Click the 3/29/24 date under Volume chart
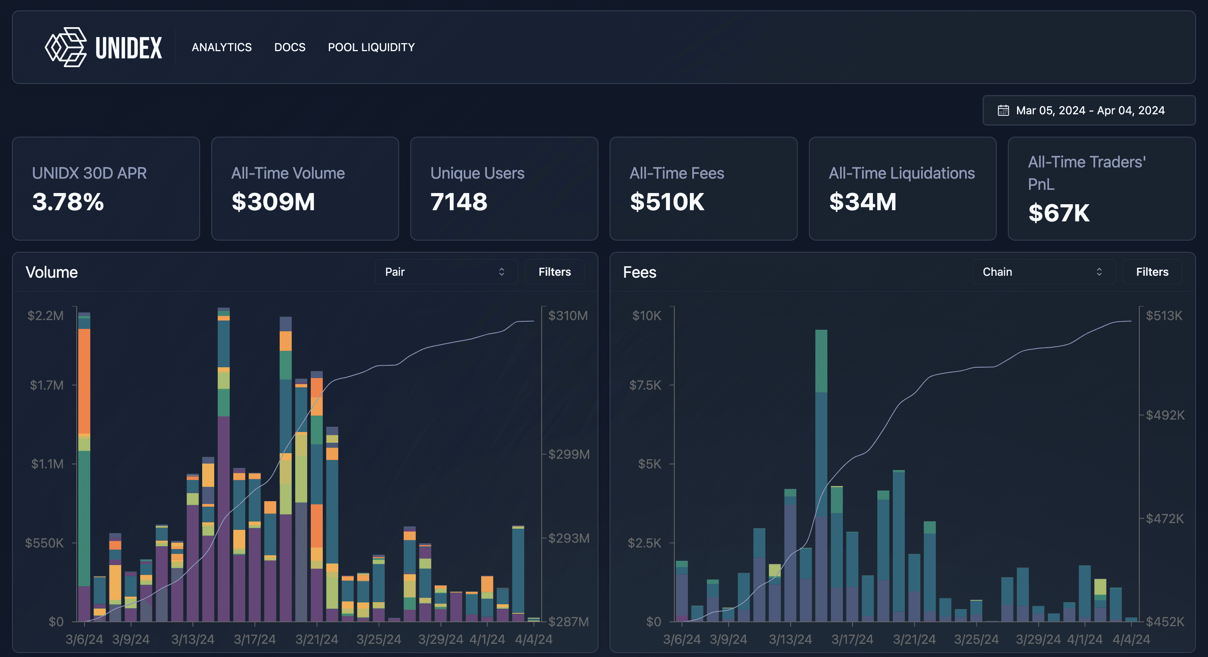 point(440,639)
